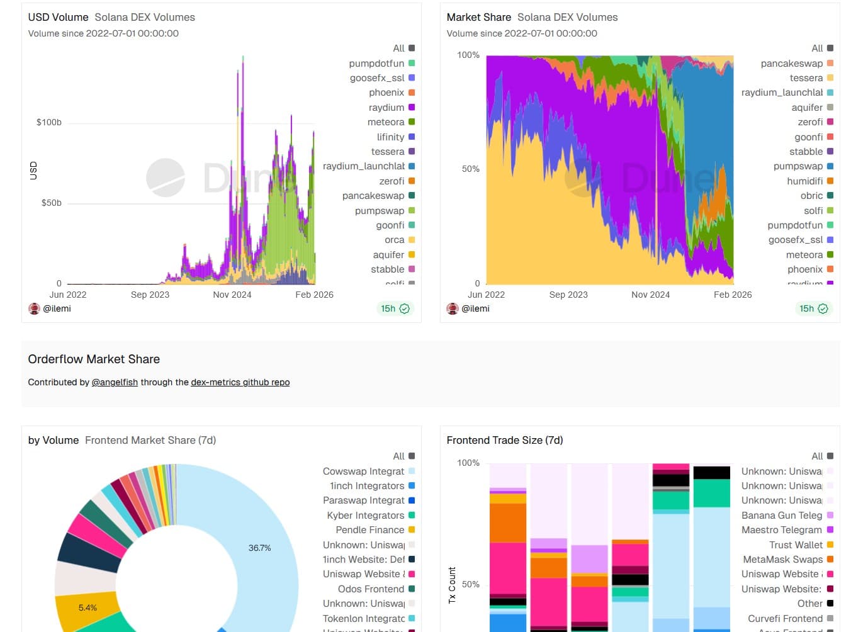Toggle All series in Market Share legend

(822, 48)
